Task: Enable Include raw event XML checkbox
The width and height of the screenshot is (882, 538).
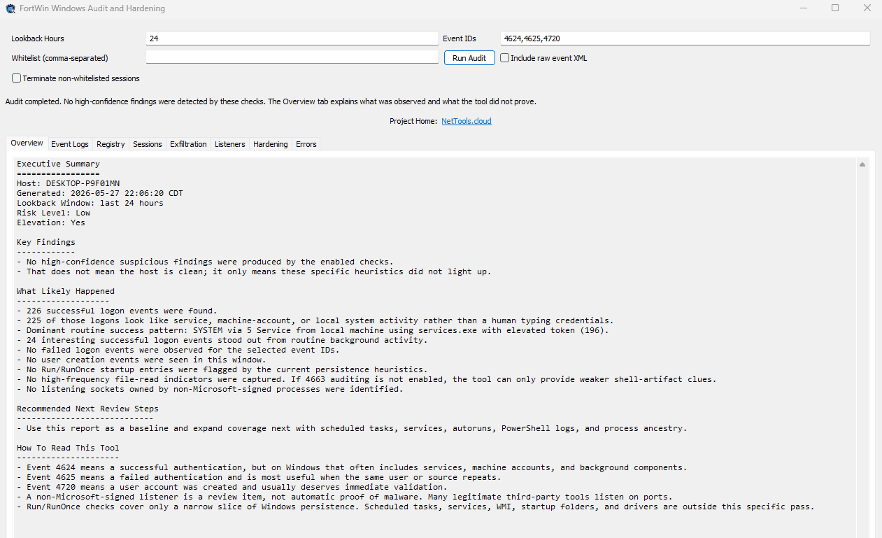Action: [x=543, y=58]
